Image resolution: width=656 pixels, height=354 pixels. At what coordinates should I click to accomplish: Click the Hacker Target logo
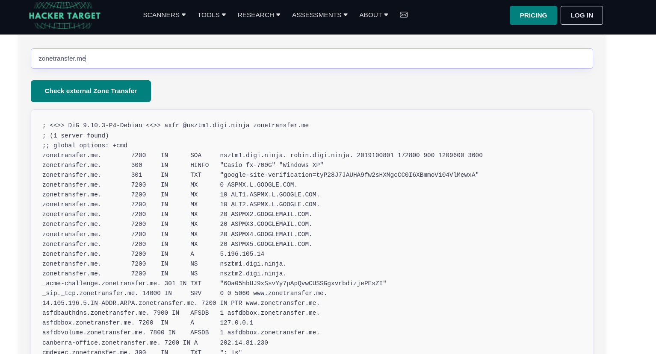click(x=65, y=15)
